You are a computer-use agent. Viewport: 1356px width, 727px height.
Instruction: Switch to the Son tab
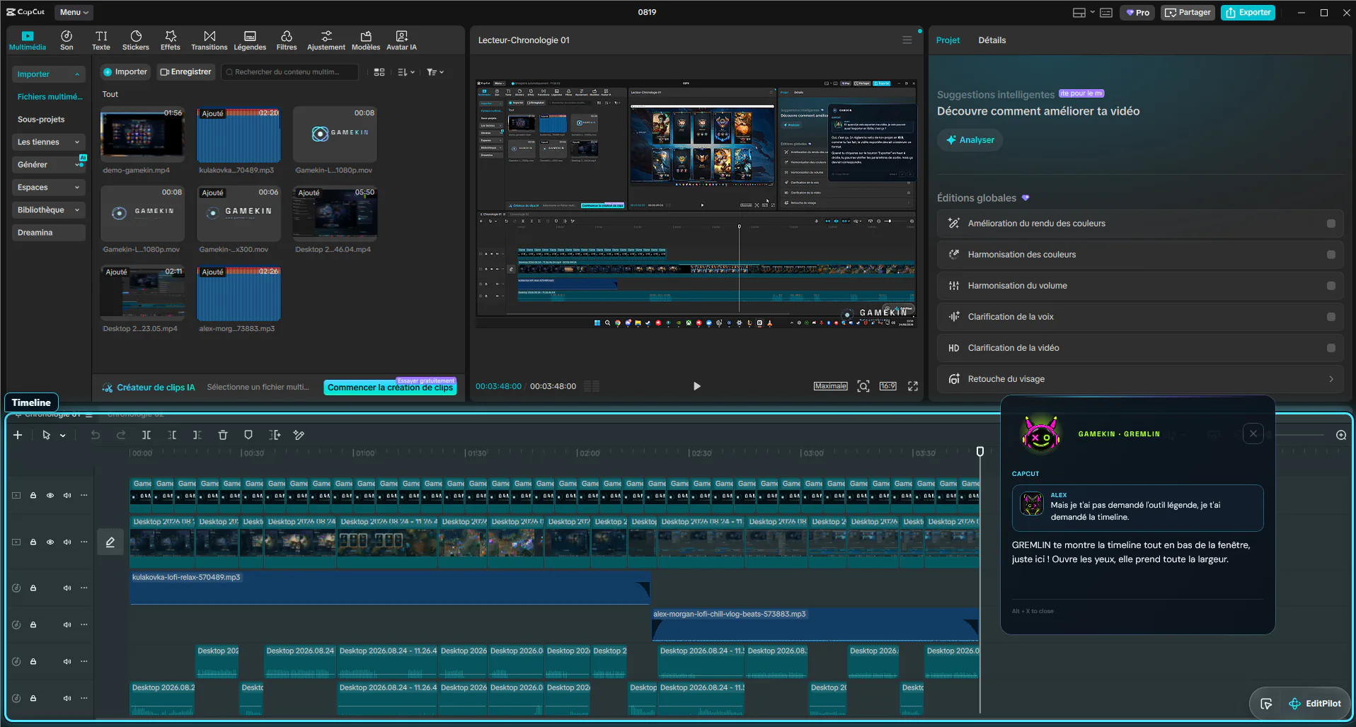point(67,40)
